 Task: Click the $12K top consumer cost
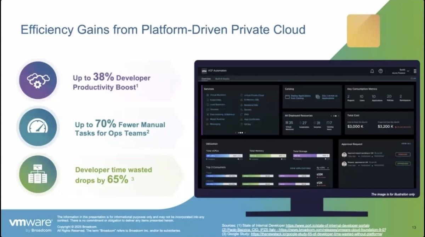pyautogui.click(x=319, y=183)
